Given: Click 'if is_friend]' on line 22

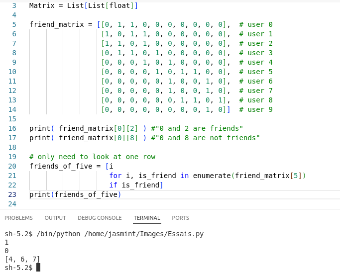Looking at the screenshot, I should click(x=136, y=185).
